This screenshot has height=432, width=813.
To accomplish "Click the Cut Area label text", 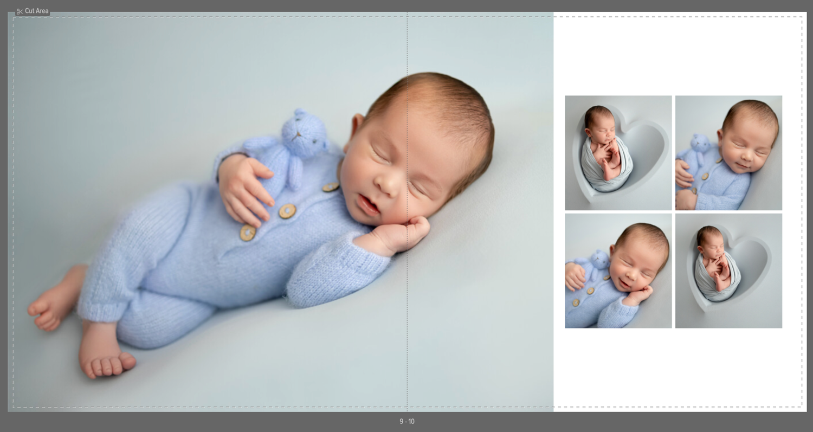I will [x=37, y=11].
